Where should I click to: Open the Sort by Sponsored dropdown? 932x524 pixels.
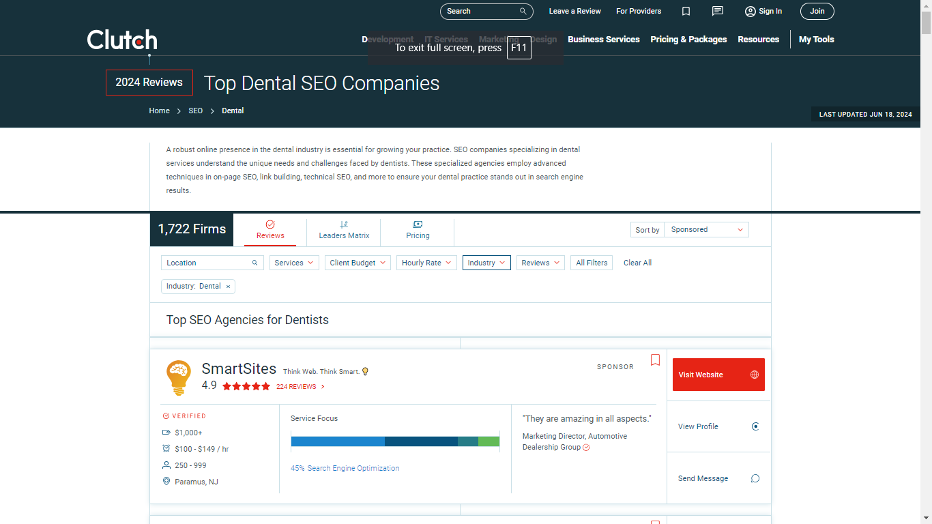[707, 230]
